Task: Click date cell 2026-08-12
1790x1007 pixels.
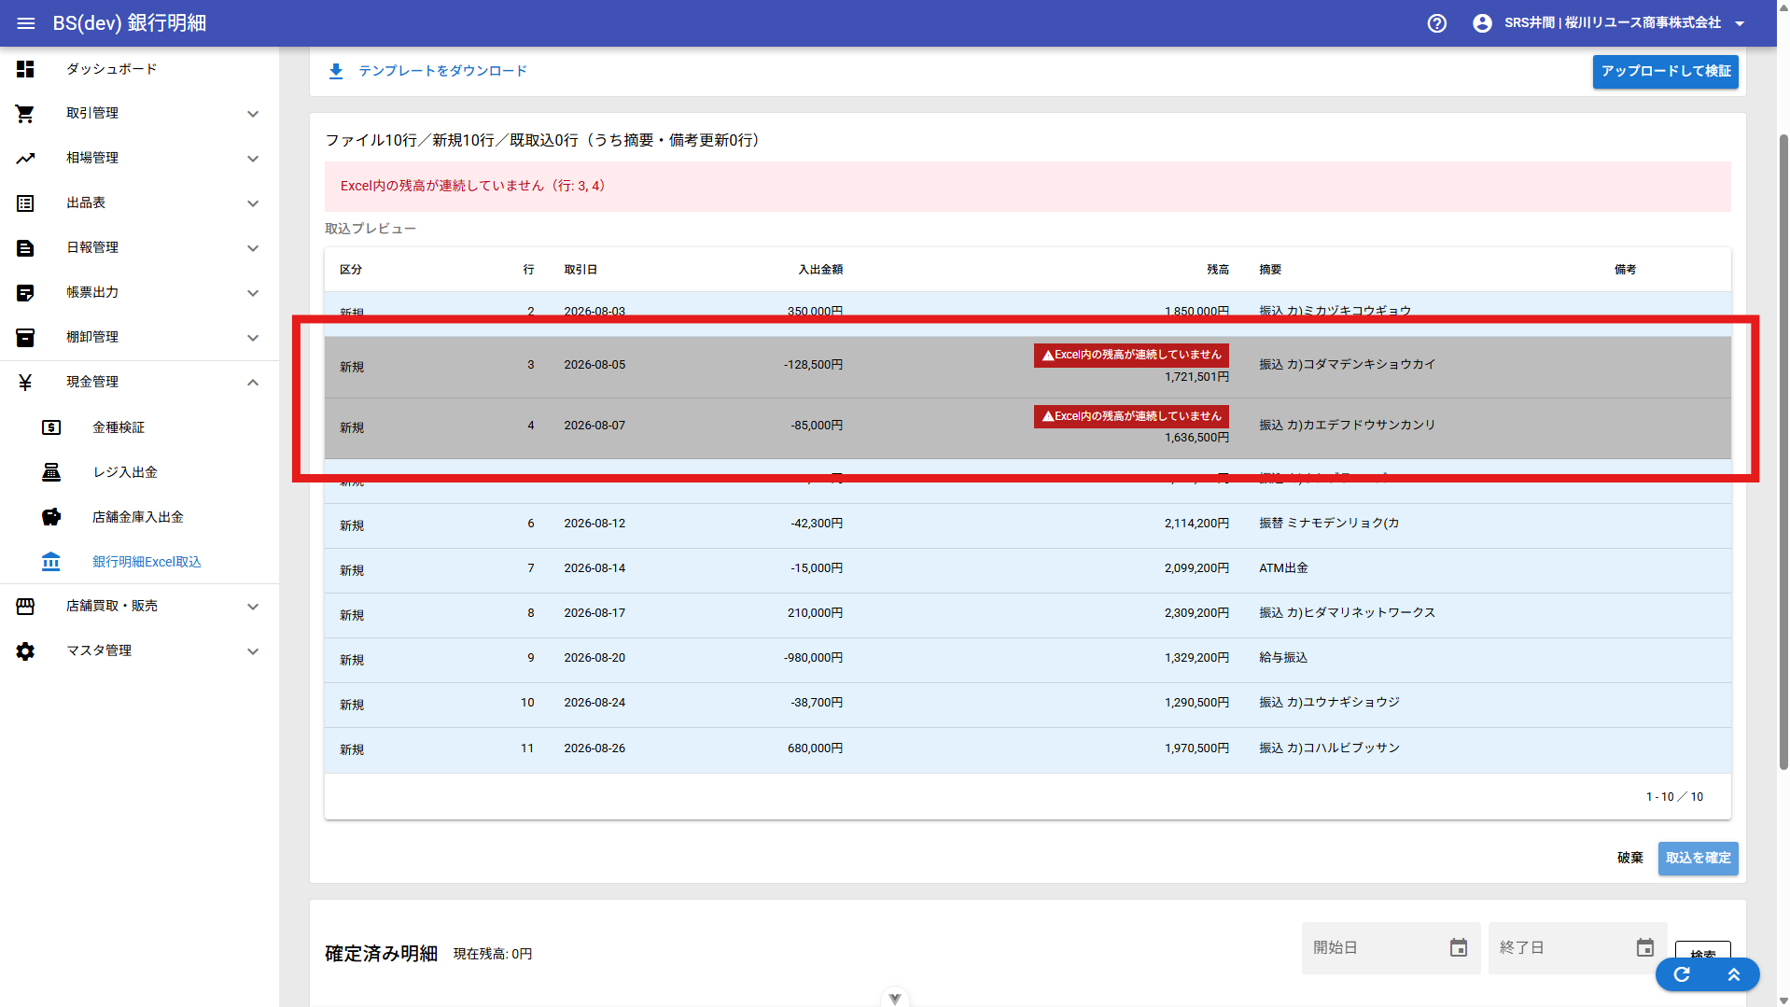Action: point(594,524)
